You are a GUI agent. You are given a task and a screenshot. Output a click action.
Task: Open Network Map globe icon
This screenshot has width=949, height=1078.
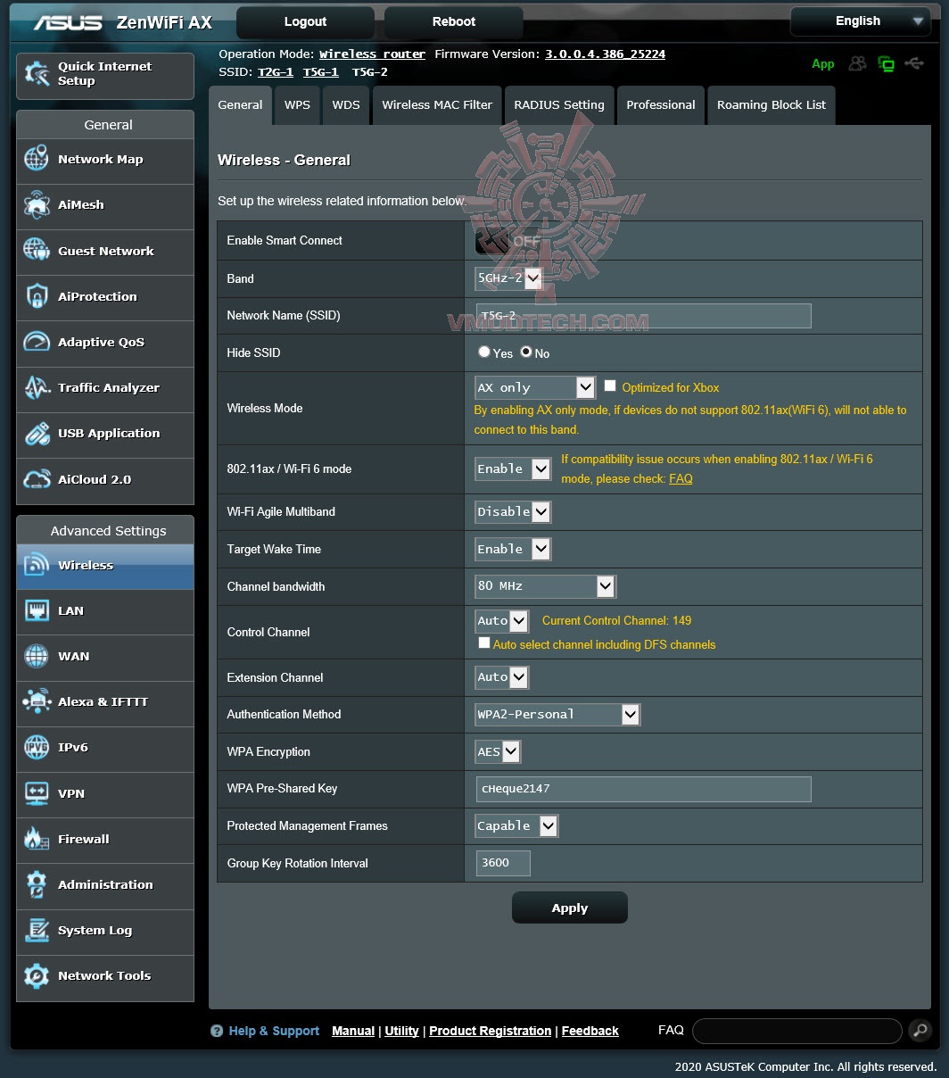(x=37, y=159)
